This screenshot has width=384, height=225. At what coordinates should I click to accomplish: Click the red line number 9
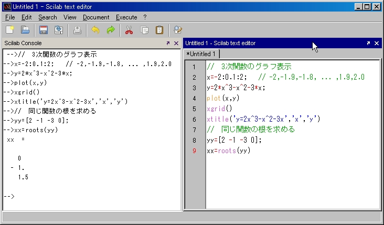[x=194, y=151]
